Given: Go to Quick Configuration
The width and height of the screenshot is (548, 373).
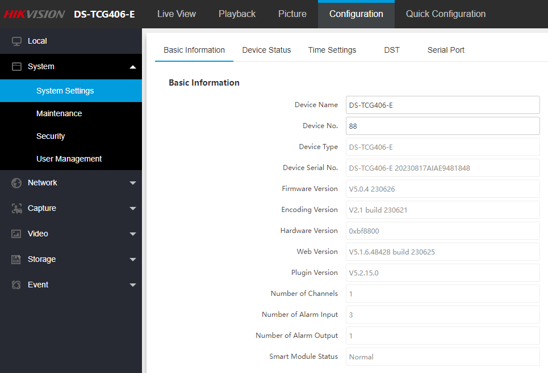Looking at the screenshot, I should [446, 14].
